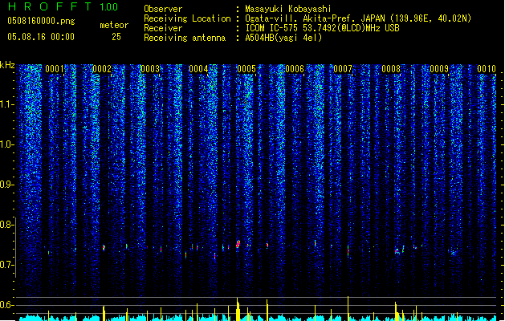Screen dimensions: 505x321
Task: Click the timestamp 05.08.16 00:00
Action: 41,37
